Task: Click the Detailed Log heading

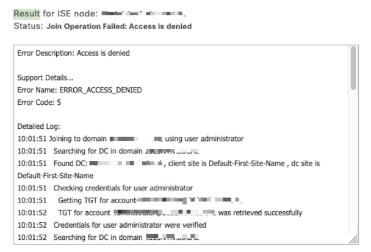Action: pos(39,127)
